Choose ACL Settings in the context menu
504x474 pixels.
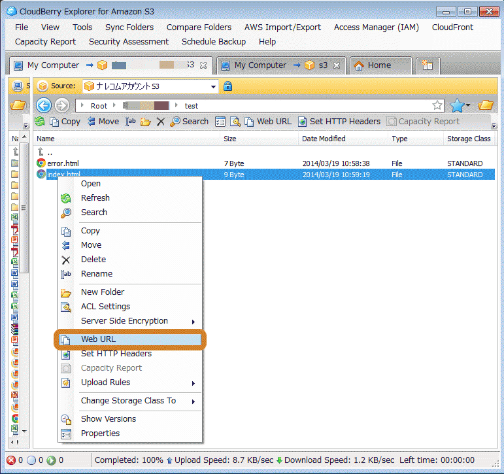(130, 307)
